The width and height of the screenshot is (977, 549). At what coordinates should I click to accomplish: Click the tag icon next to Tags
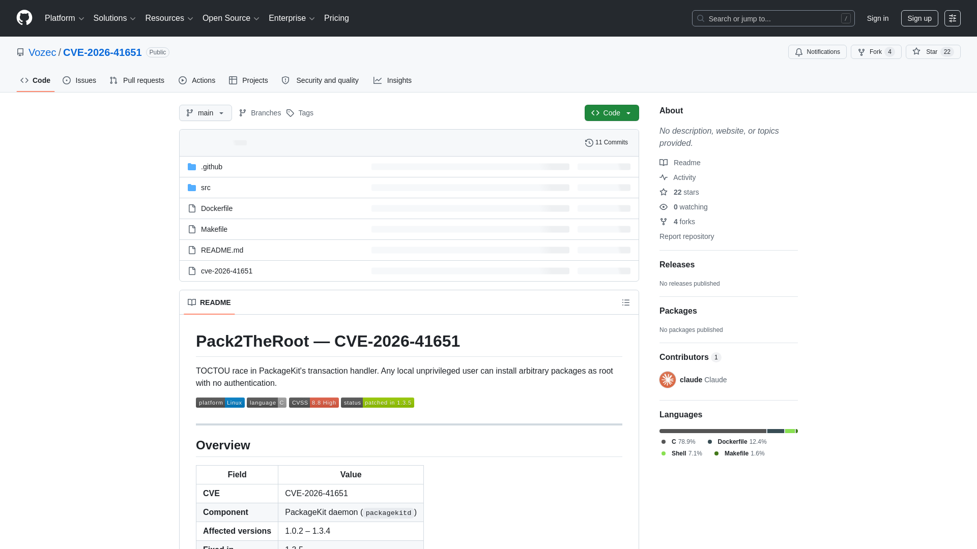click(x=290, y=113)
